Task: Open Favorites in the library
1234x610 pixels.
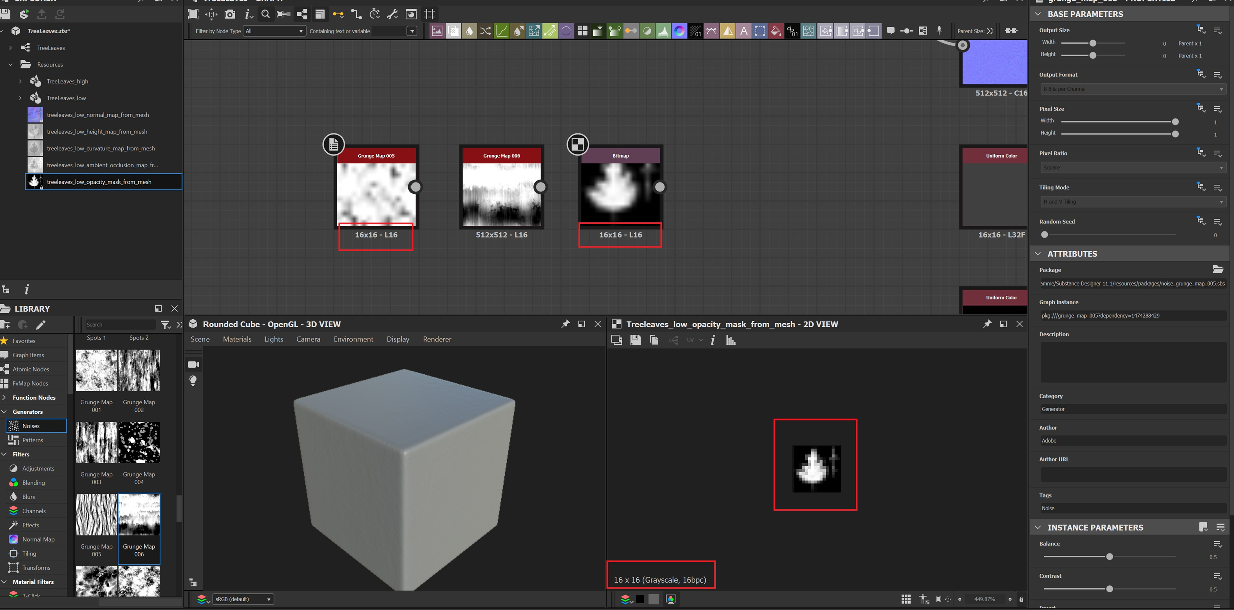Action: coord(24,341)
